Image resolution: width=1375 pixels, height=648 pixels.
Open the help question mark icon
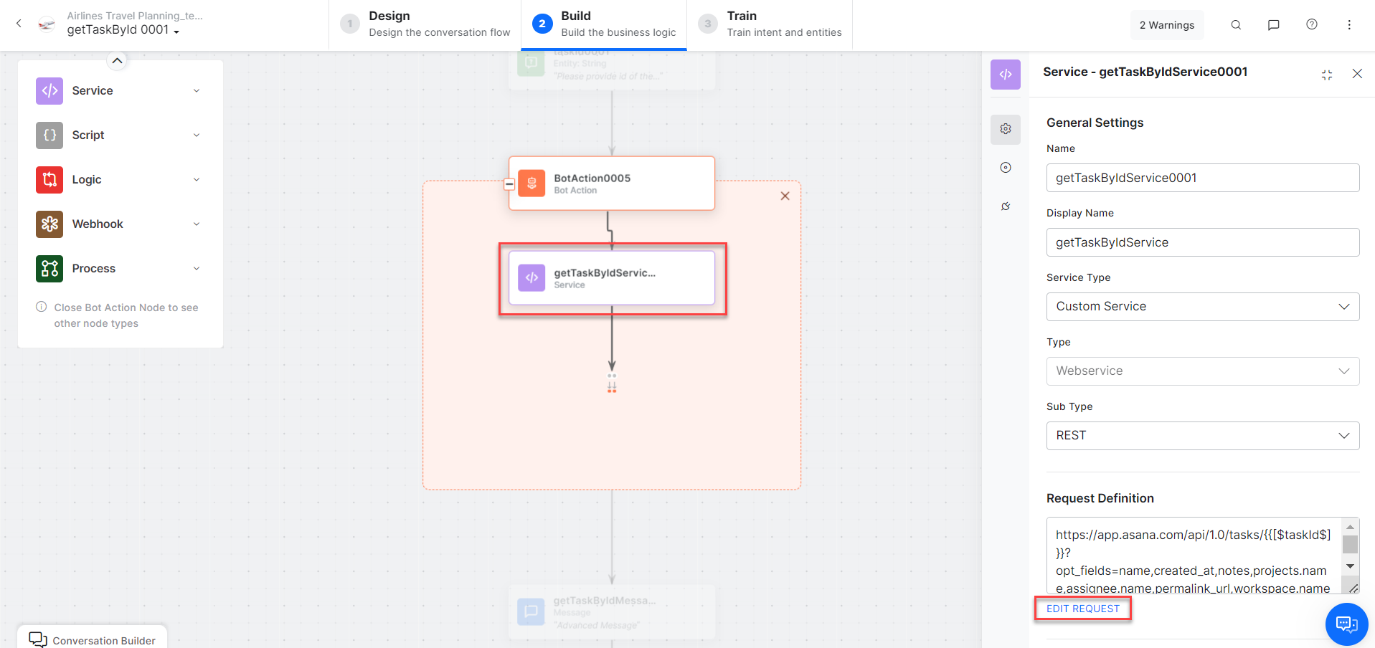pos(1312,25)
